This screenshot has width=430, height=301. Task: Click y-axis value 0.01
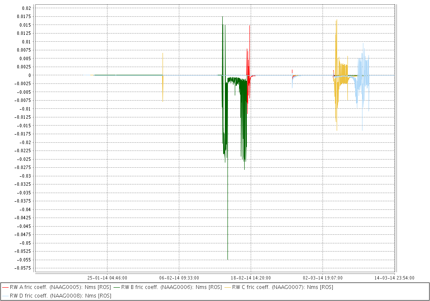coord(27,42)
